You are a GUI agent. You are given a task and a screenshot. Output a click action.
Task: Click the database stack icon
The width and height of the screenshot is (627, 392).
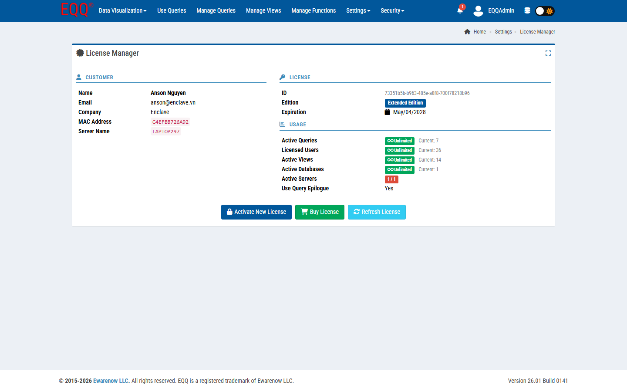pyautogui.click(x=527, y=10)
